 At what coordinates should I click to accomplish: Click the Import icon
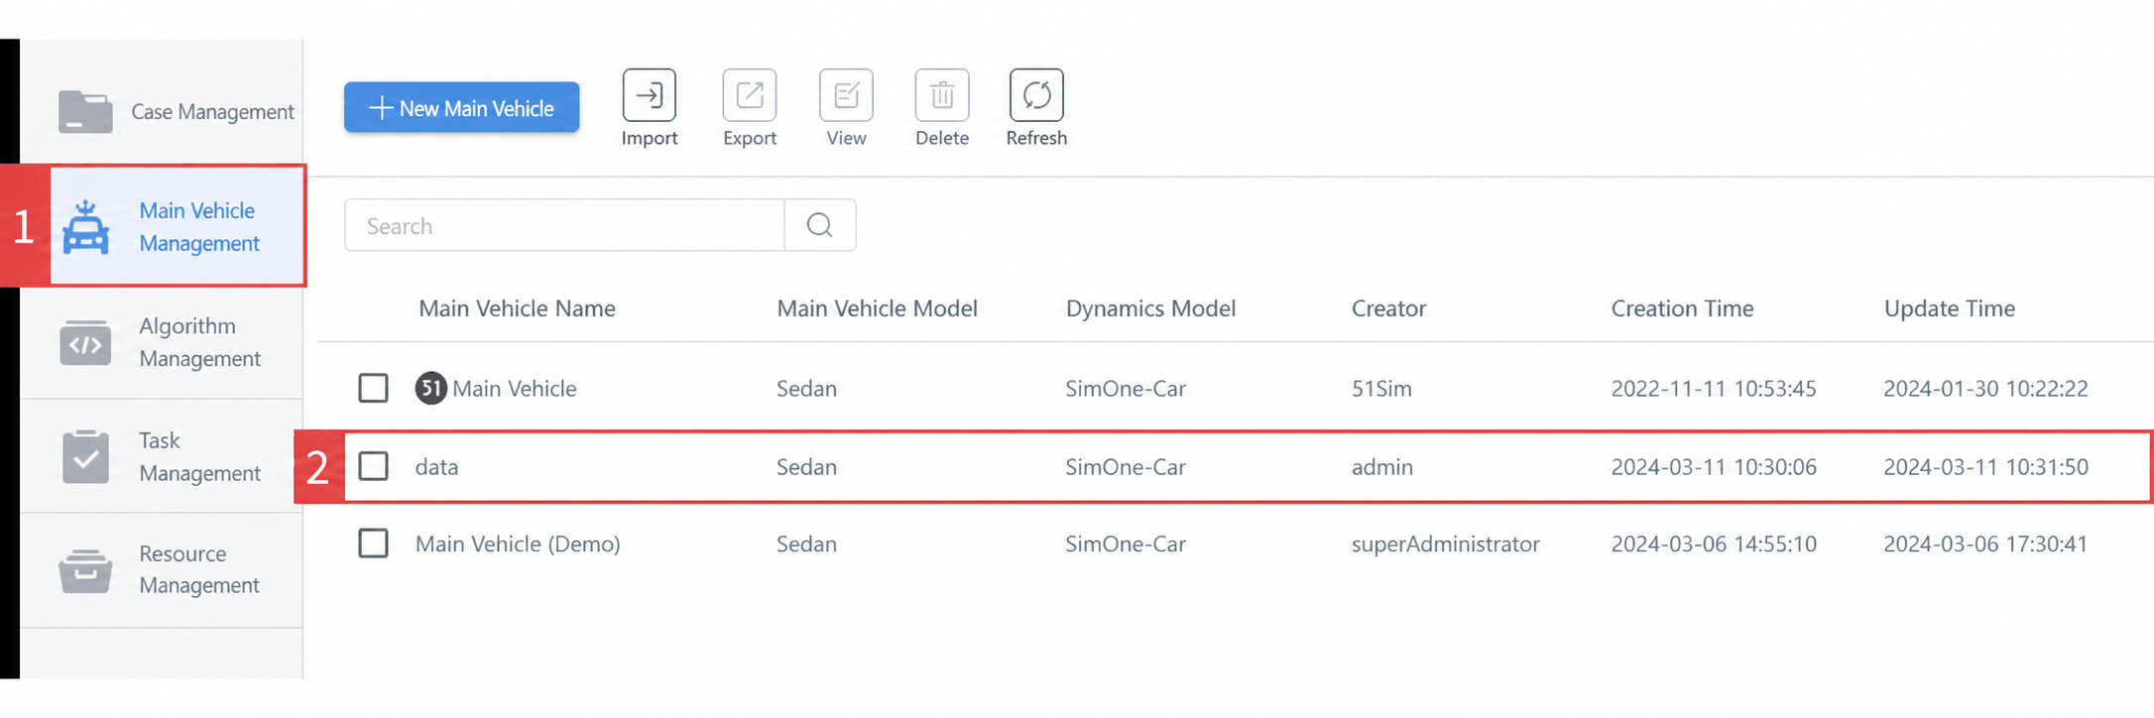click(650, 95)
